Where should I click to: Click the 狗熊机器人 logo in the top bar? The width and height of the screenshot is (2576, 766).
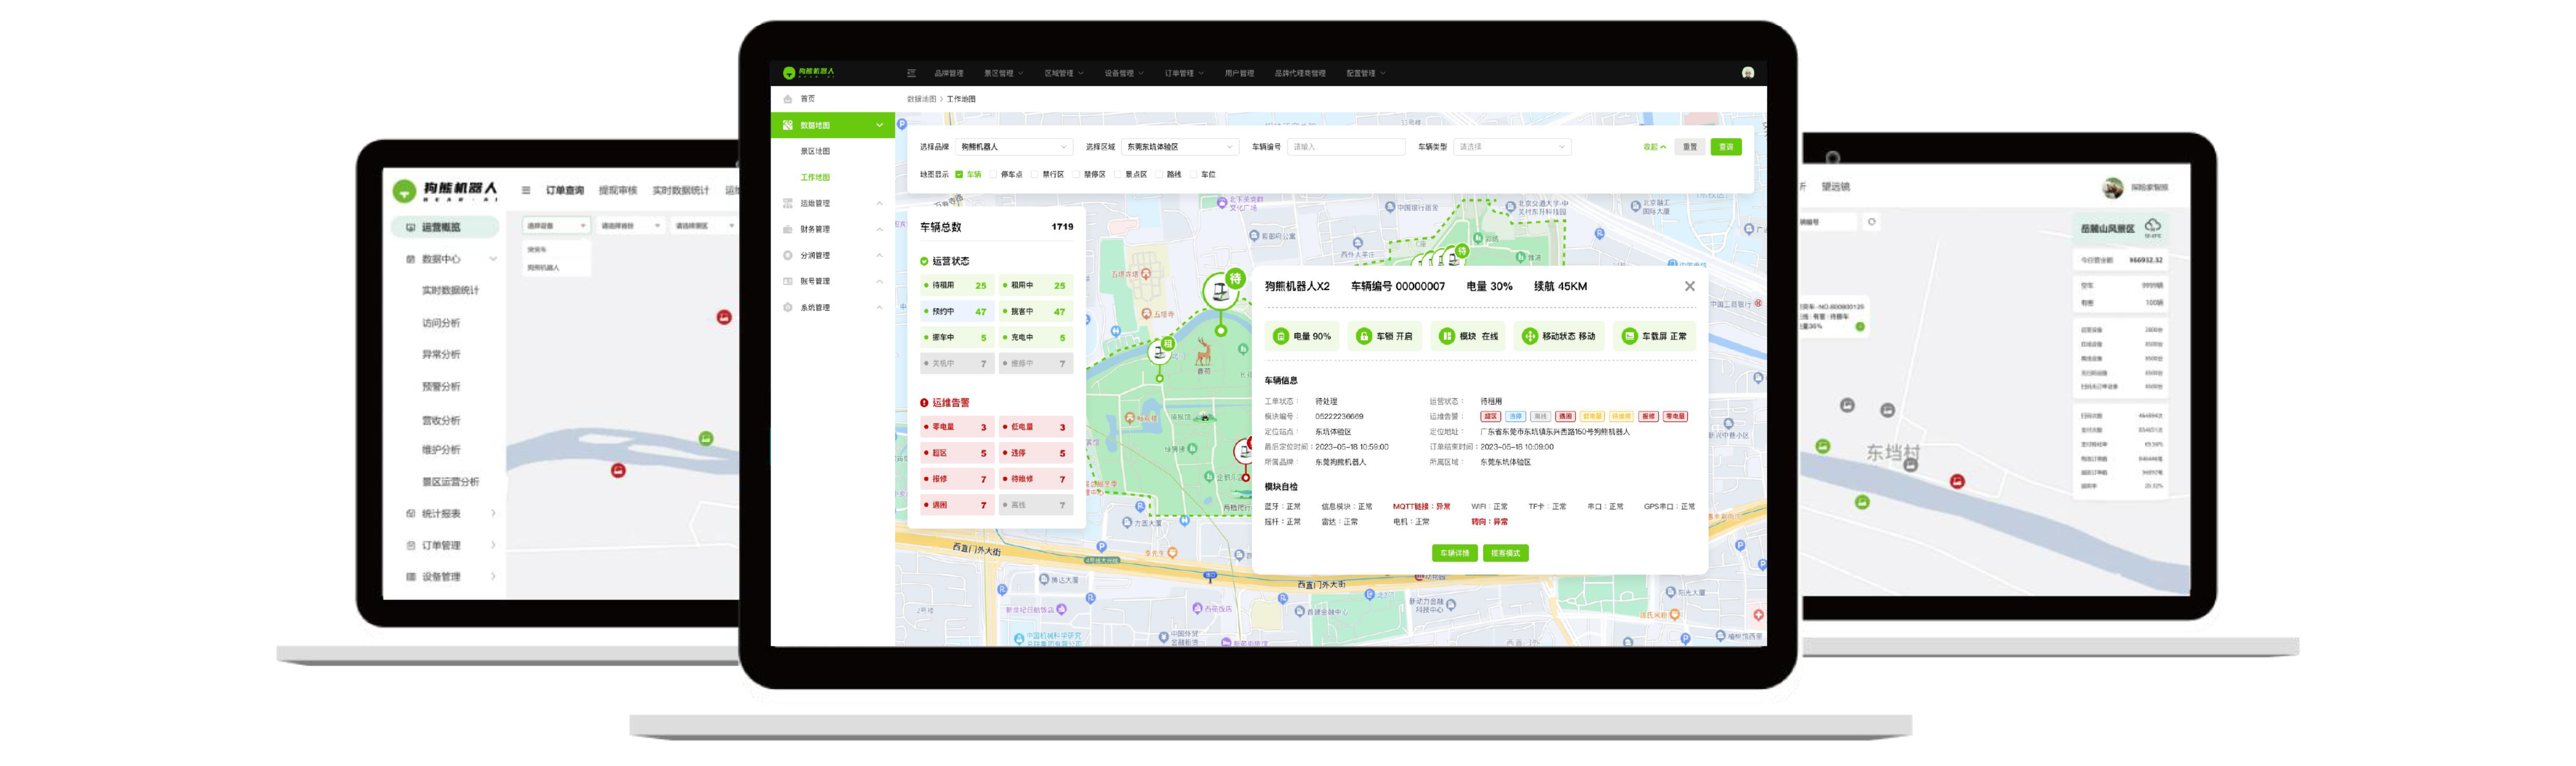point(808,73)
